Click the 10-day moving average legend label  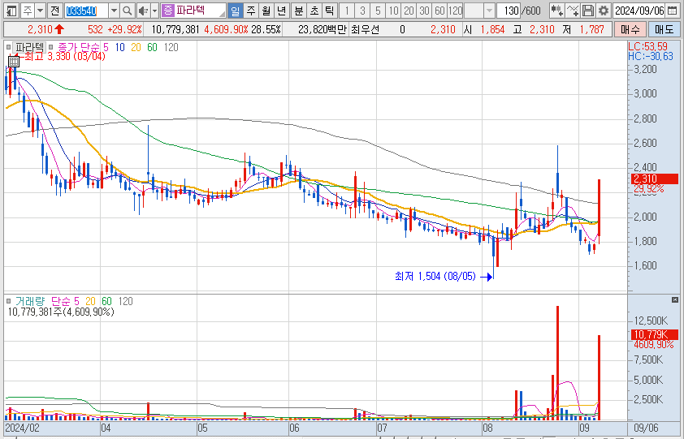pos(120,47)
